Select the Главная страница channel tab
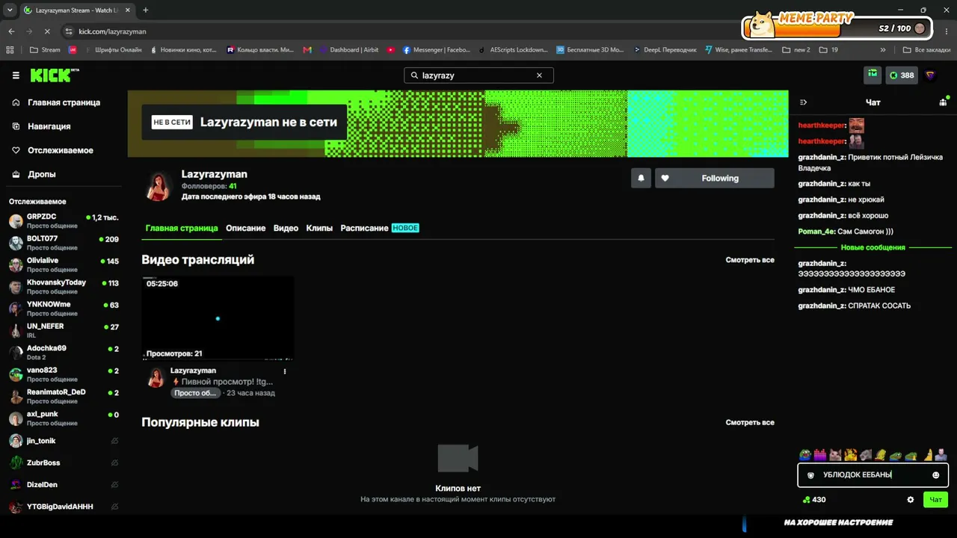Viewport: 957px width, 538px height. 182,228
